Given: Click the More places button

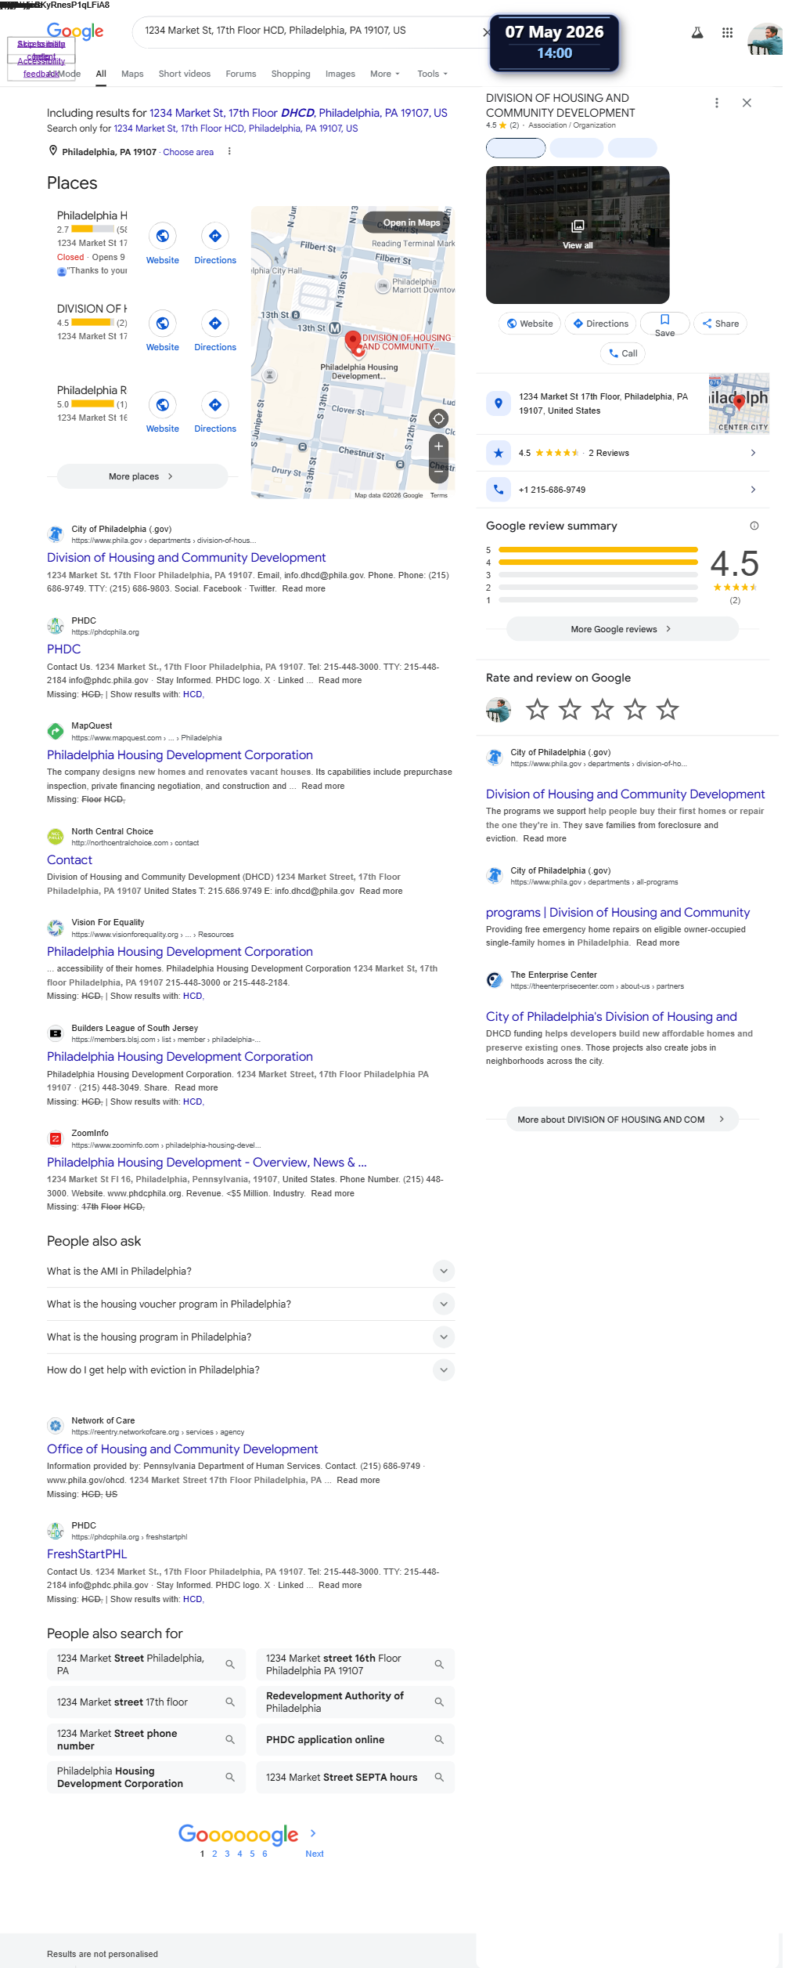Looking at the screenshot, I should pos(142,476).
